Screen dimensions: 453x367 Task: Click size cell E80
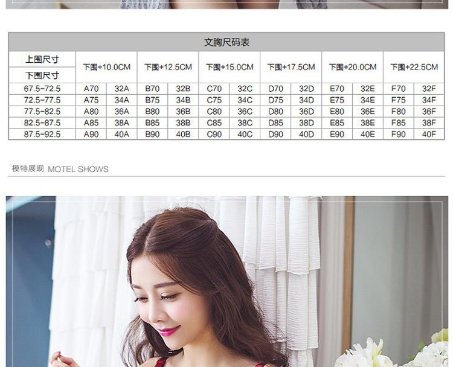pos(337,112)
